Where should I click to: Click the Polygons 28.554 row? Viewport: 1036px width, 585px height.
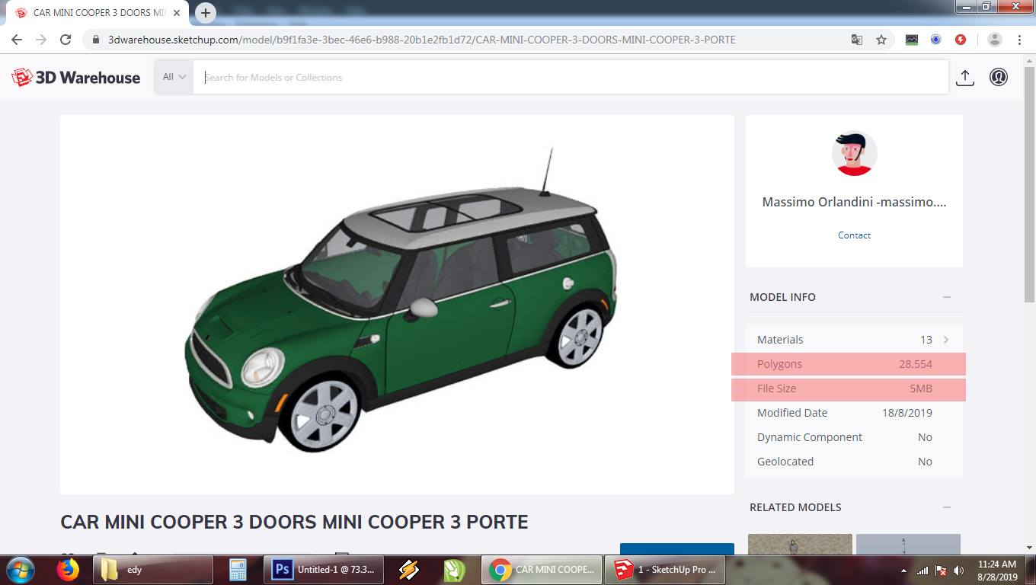pos(849,364)
